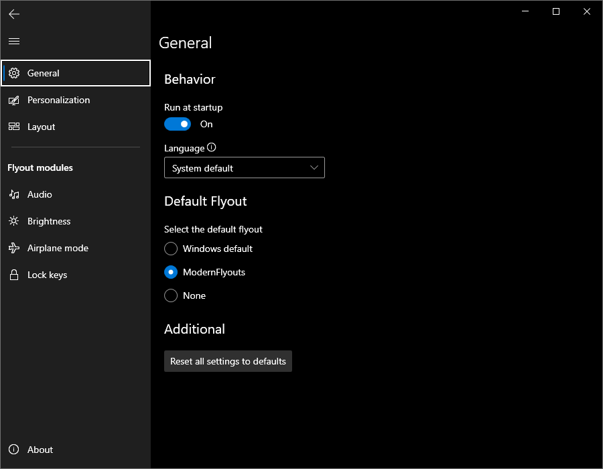
Task: Toggle the hamburger navigation menu
Action: coord(14,42)
